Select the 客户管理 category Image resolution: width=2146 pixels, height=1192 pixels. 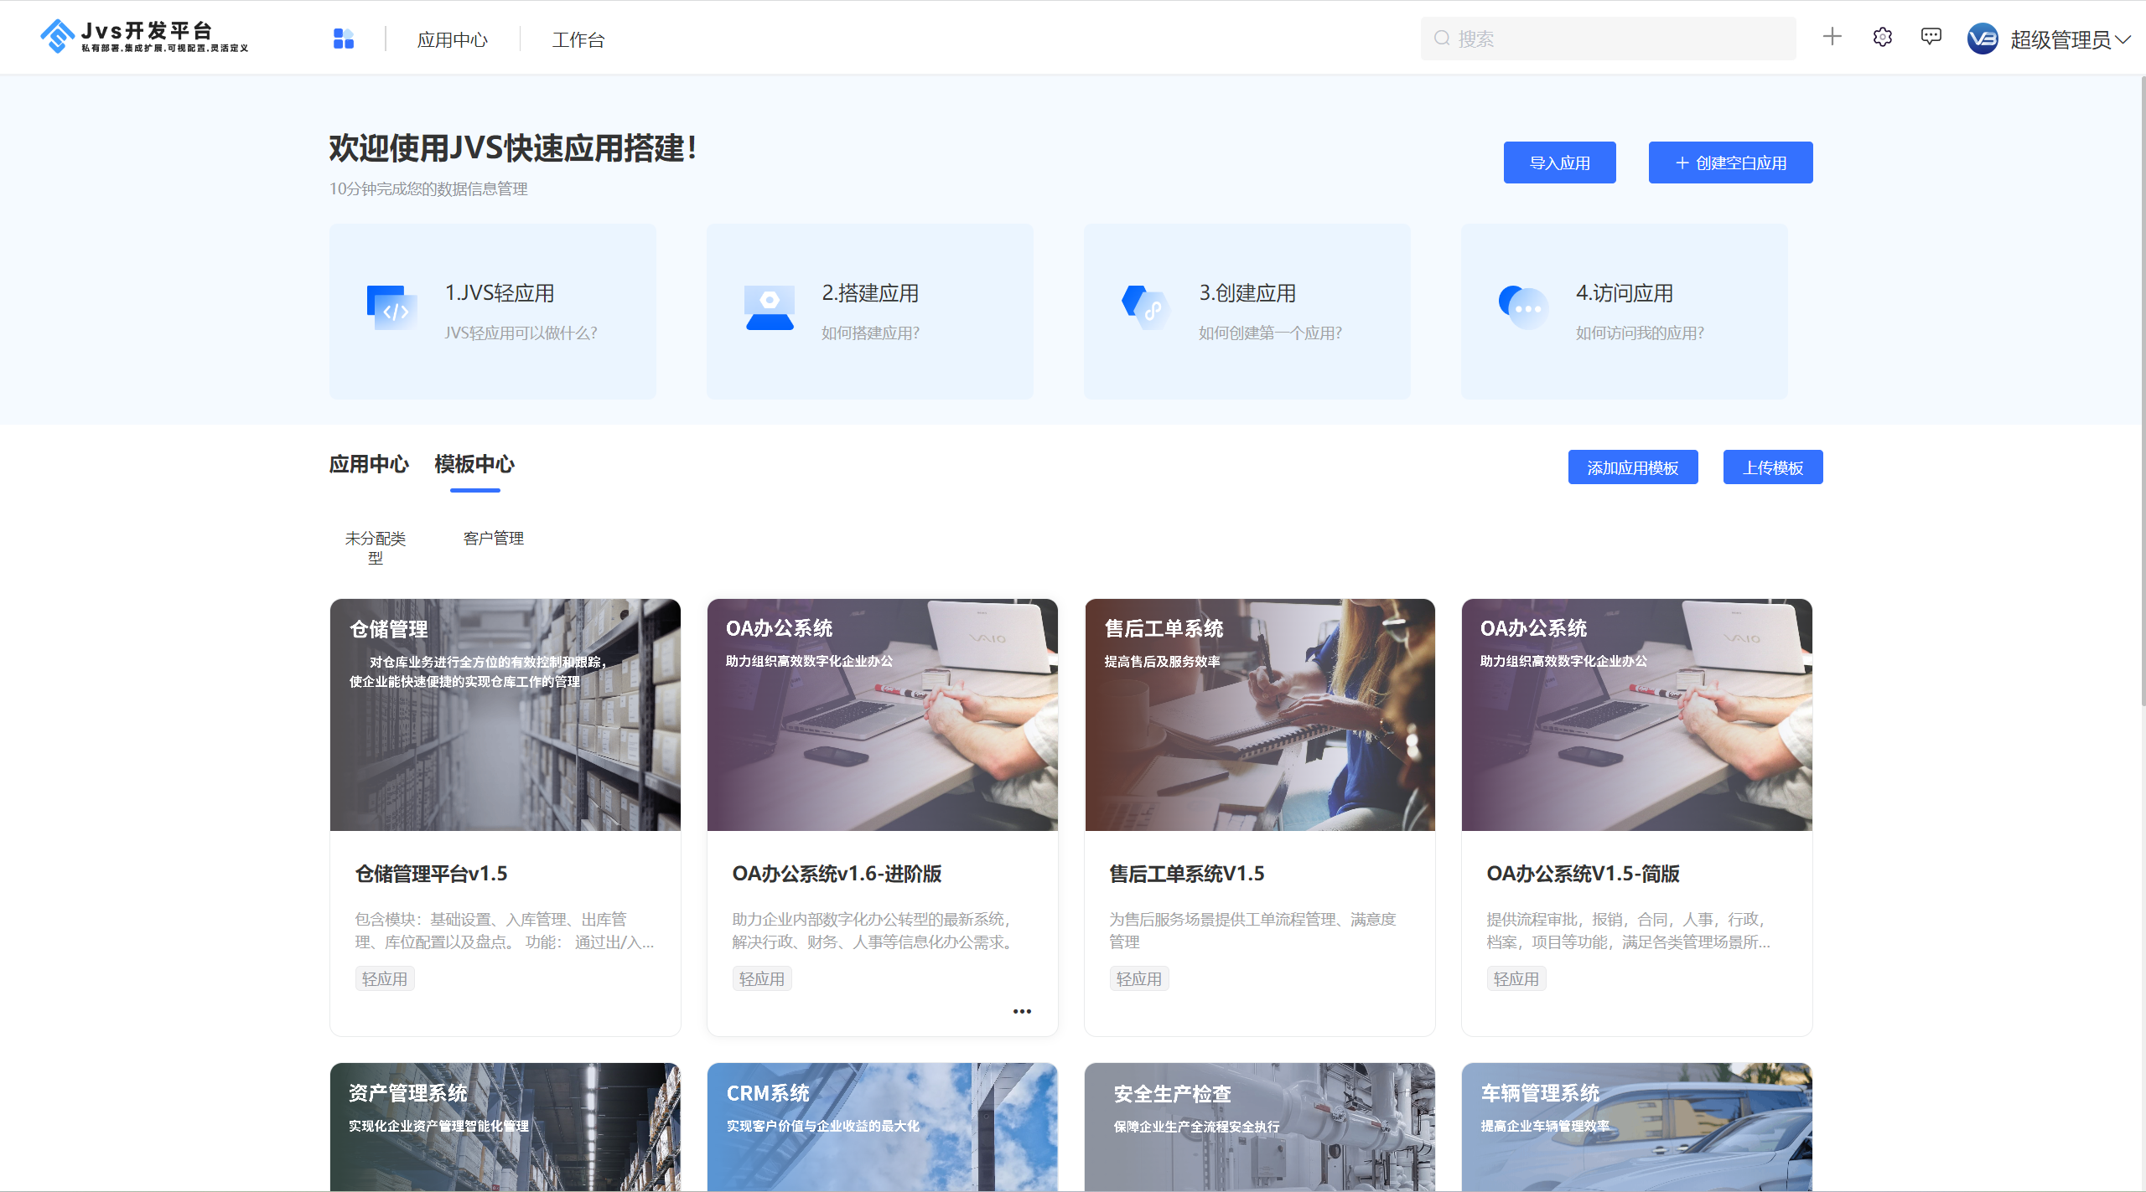[x=494, y=538]
